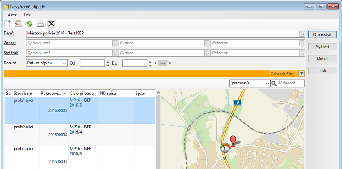Click the new document toolbar icon

point(7,24)
